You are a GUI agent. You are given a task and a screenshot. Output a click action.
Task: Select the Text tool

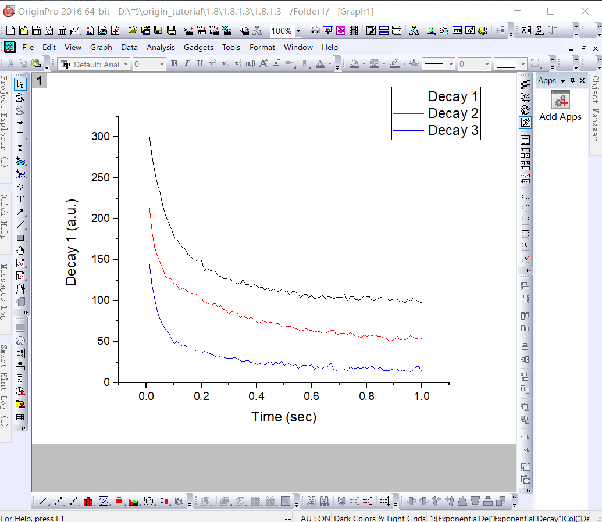pyautogui.click(x=20, y=199)
